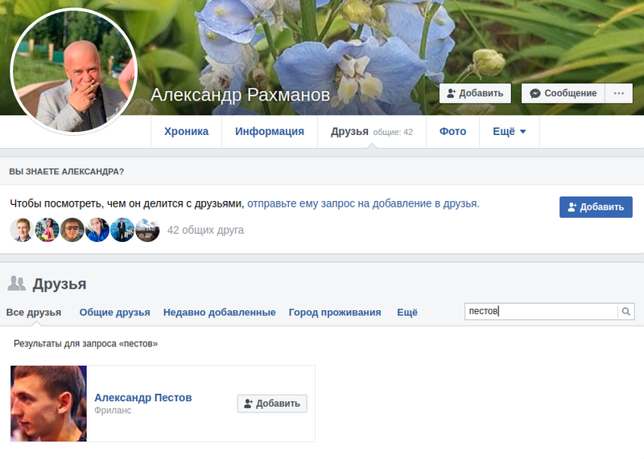Click the second mutual friend avatar

click(x=47, y=230)
